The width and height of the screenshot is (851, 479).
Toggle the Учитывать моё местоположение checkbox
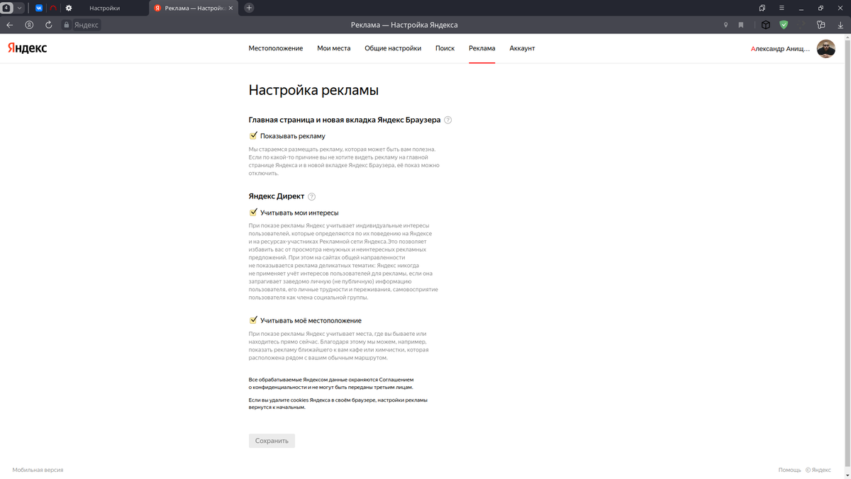253,320
